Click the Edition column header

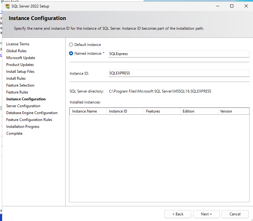click(199, 111)
